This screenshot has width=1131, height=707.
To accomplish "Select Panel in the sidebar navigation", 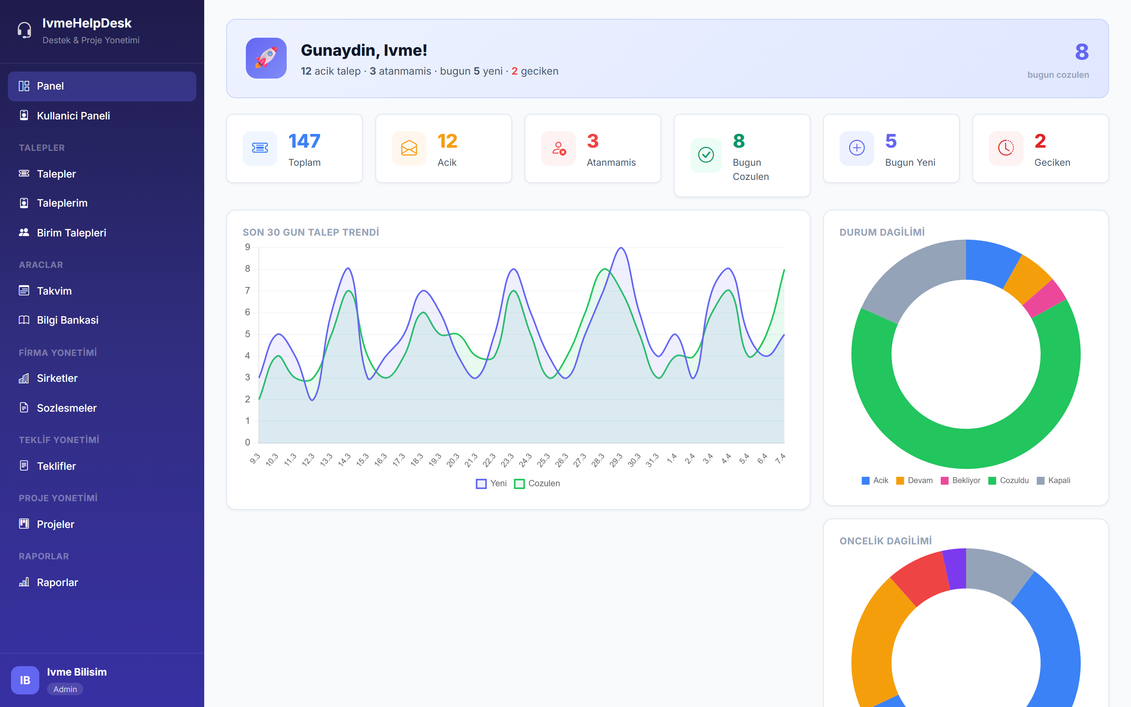I will (51, 86).
